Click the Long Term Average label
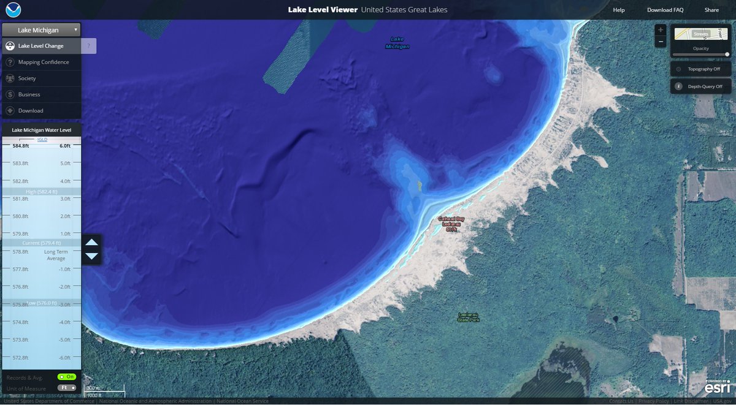736x405 pixels. (56, 255)
